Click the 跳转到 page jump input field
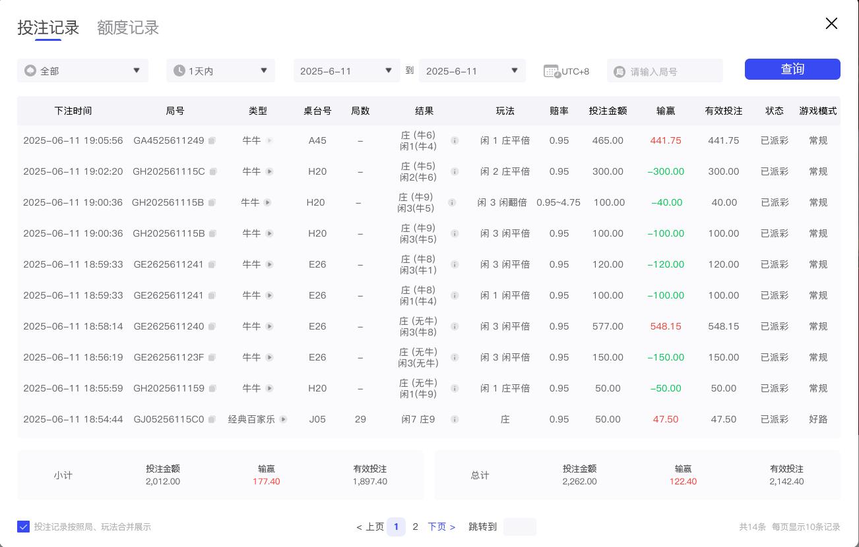This screenshot has width=859, height=547. [519, 527]
